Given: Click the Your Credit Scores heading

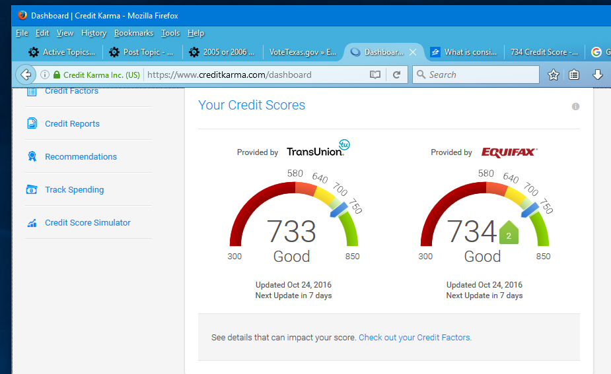Looking at the screenshot, I should point(252,105).
